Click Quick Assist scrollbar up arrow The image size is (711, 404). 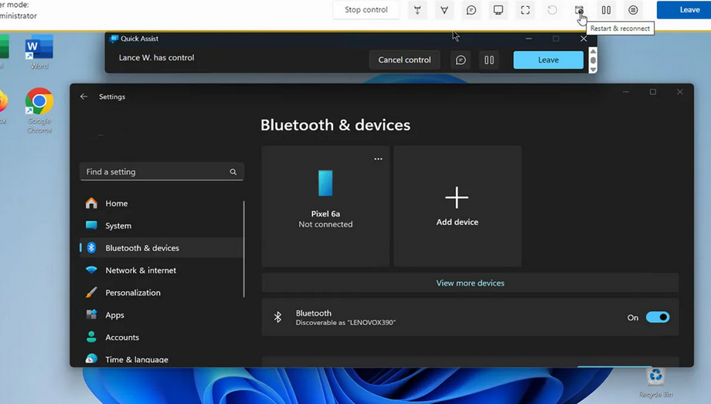(593, 51)
